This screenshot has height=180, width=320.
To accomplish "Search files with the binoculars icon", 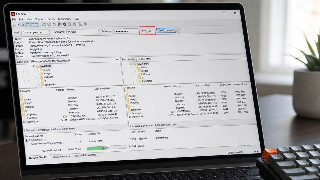I will (x=85, y=24).
